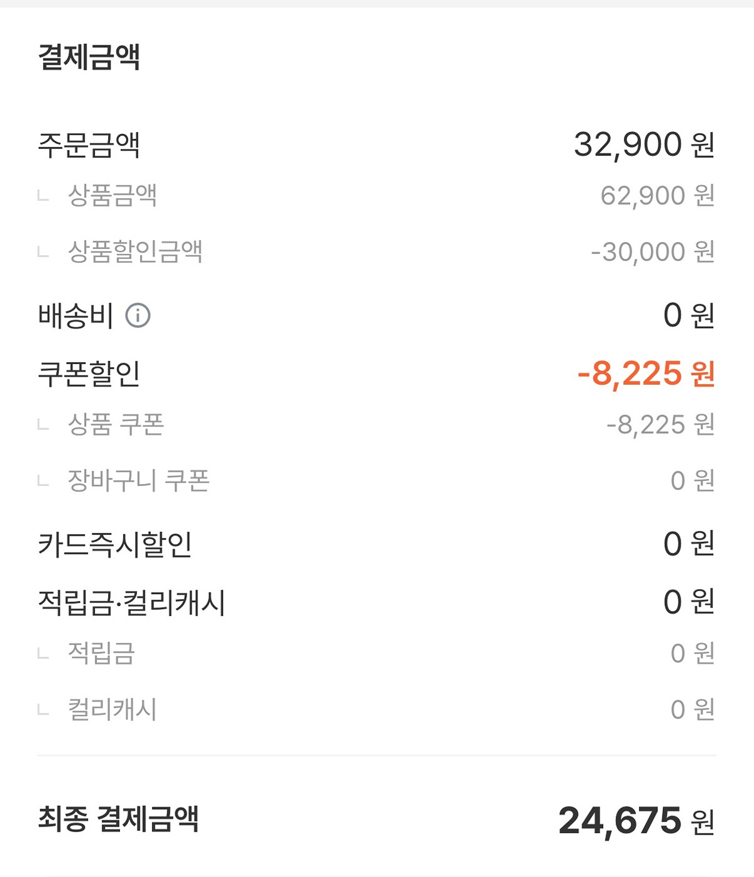Click the 쿠폰할인 label
Screen dimensions: 754x877
click(x=89, y=373)
